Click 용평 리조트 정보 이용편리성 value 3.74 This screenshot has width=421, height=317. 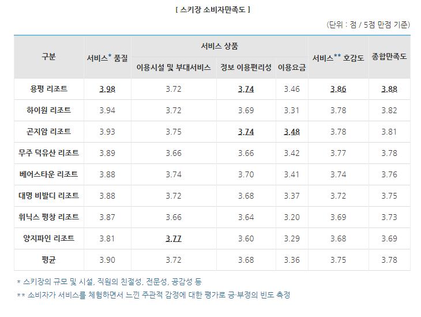(x=246, y=89)
